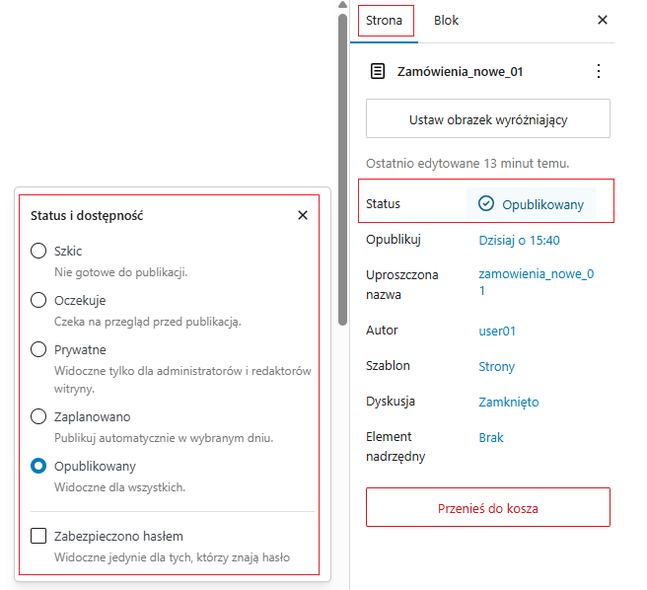
Task: Click Ustaw obrazek wyróżniający button
Action: tap(487, 120)
